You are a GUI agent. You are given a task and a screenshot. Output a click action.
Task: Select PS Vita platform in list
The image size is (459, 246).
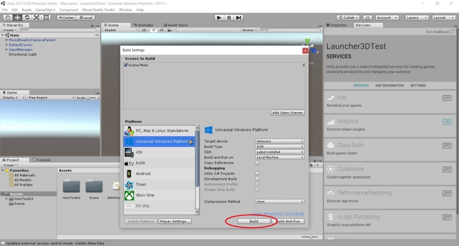[x=159, y=206]
